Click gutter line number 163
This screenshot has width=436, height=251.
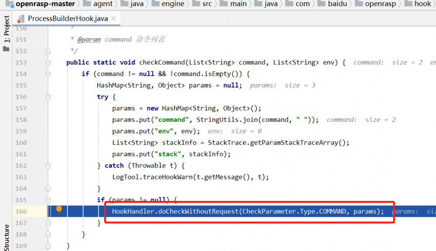(x=21, y=177)
